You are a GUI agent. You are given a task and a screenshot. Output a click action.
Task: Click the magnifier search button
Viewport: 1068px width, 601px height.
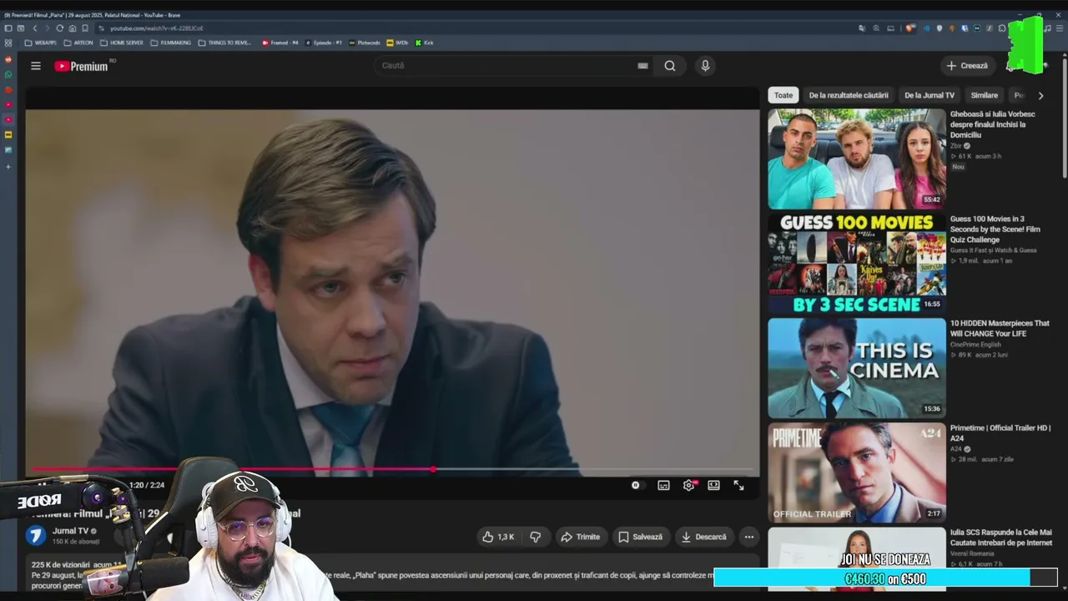click(670, 66)
